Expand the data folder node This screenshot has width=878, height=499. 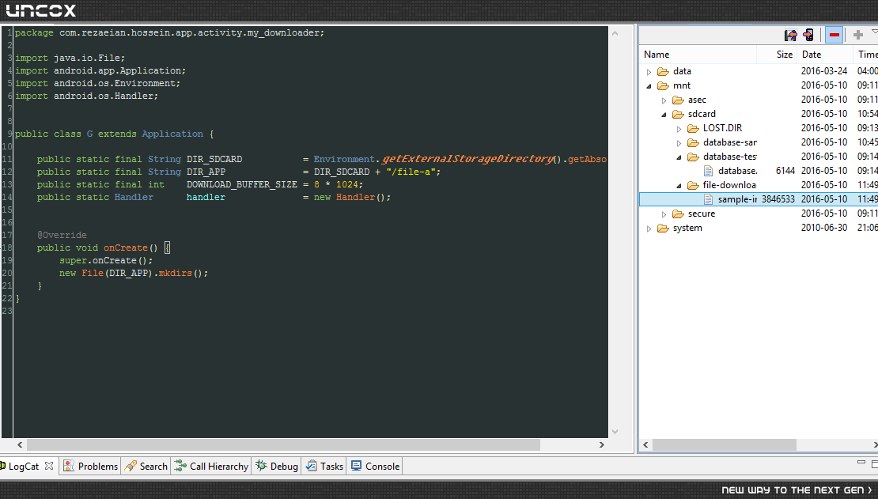coord(649,72)
